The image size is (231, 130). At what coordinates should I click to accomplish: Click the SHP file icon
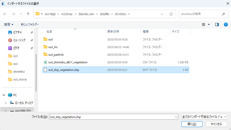45,70
